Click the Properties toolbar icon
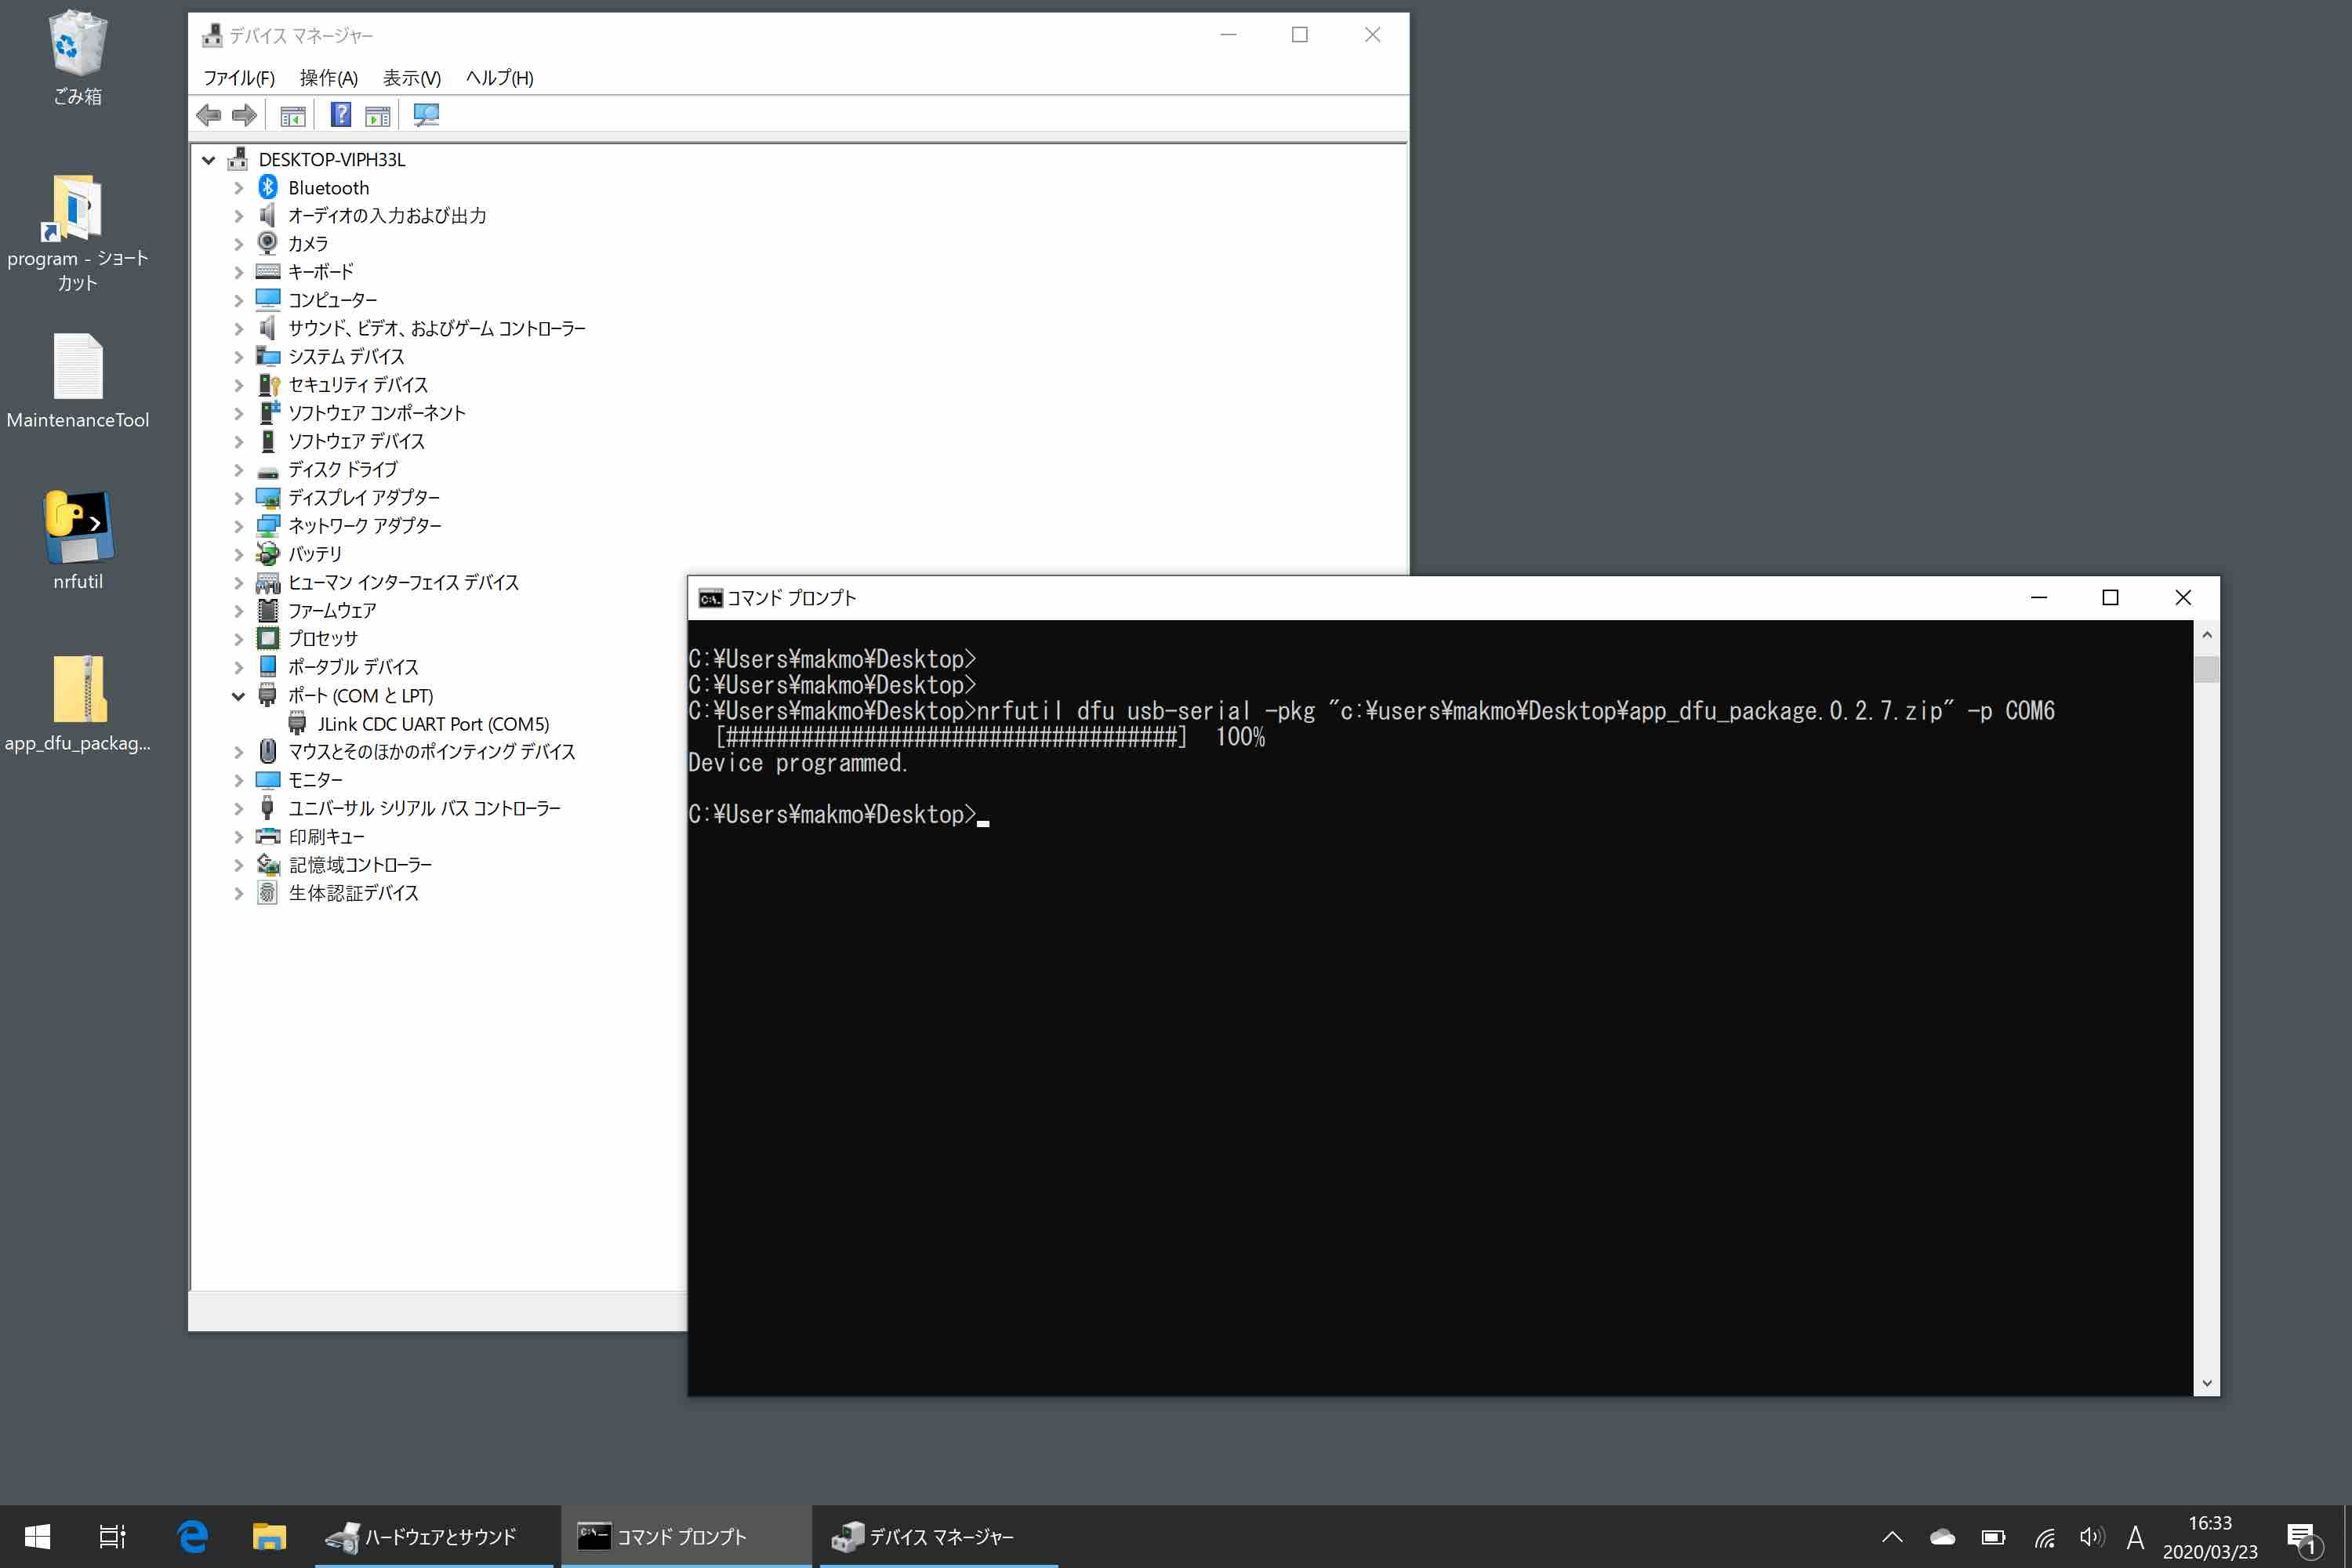Screen dimensions: 2352x1568 pos(377,114)
